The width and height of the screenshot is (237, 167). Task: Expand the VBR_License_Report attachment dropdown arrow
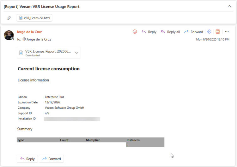(x=76, y=53)
